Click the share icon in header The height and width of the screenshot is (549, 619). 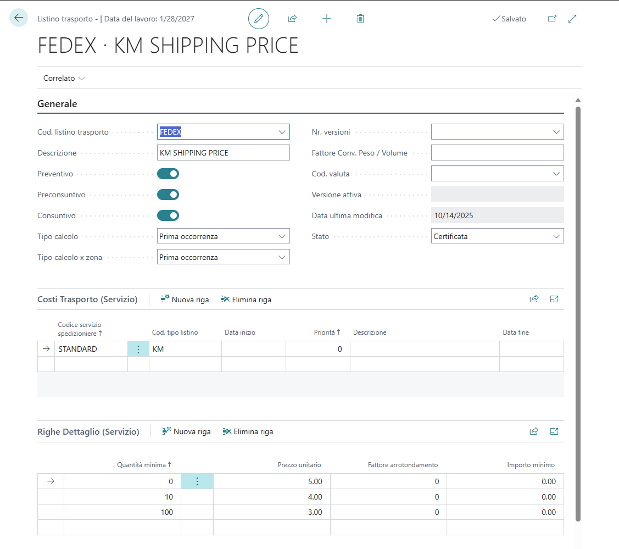coord(292,19)
